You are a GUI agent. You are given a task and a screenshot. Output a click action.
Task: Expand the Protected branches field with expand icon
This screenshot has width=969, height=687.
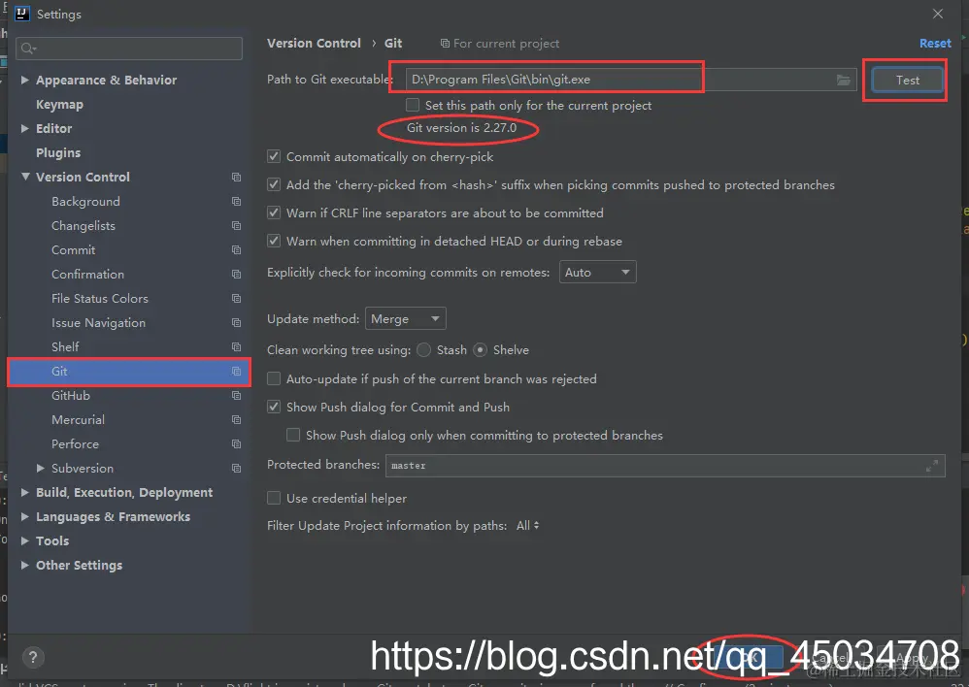932,466
